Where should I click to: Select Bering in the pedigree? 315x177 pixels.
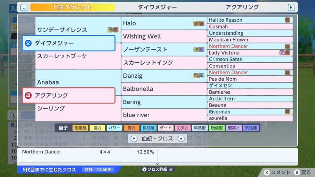coord(164,102)
